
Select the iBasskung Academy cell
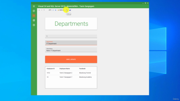click(85, 77)
